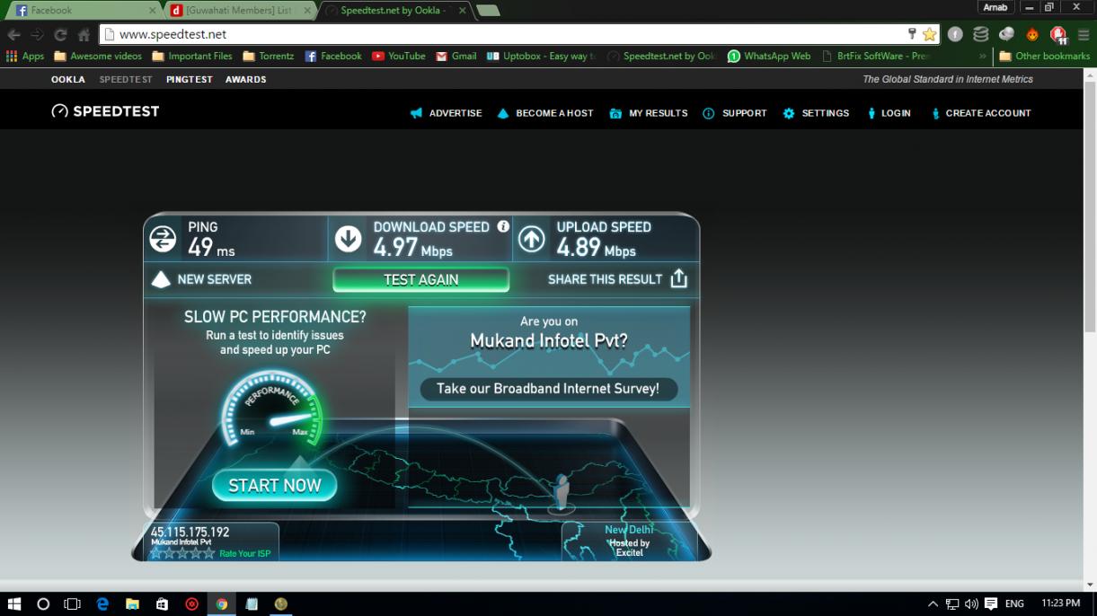Click the New Server triangle icon
1097x616 pixels.
(161, 279)
